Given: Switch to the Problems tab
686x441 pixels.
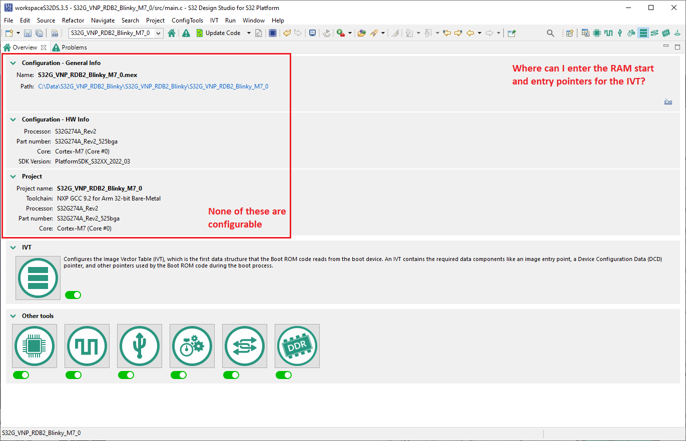Looking at the screenshot, I should pyautogui.click(x=70, y=47).
